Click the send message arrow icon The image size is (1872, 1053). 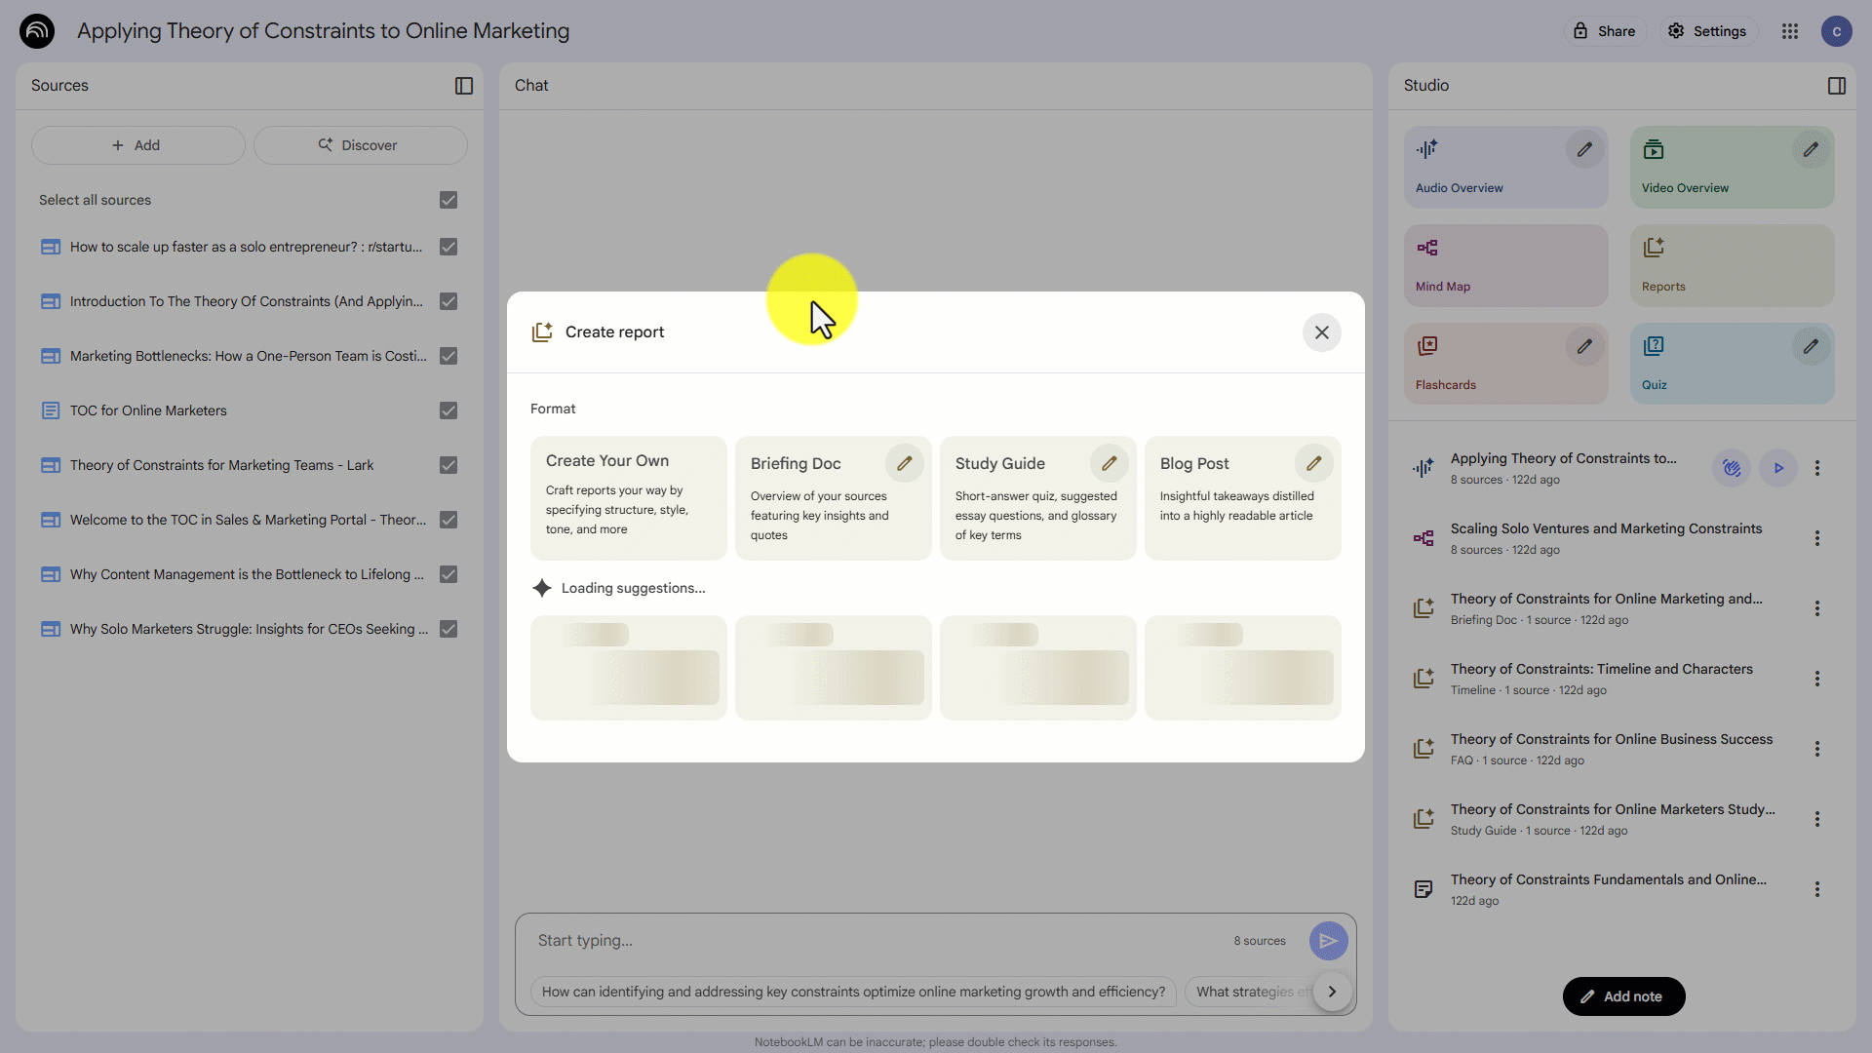[x=1328, y=941]
